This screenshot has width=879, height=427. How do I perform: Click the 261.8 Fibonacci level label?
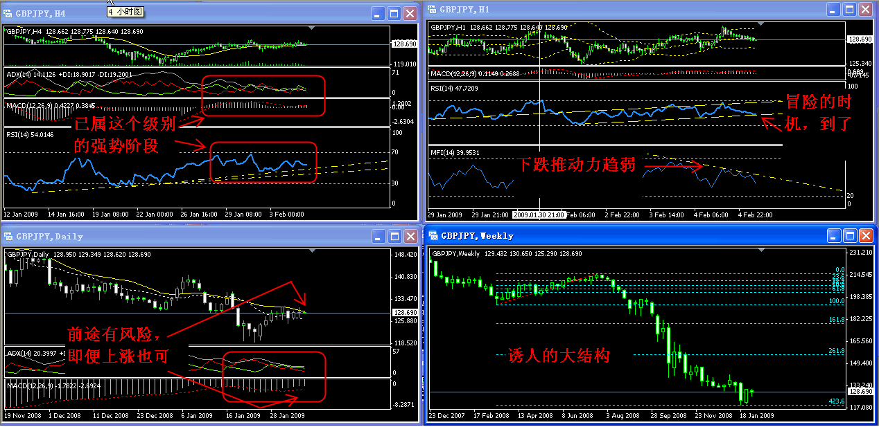pos(837,352)
